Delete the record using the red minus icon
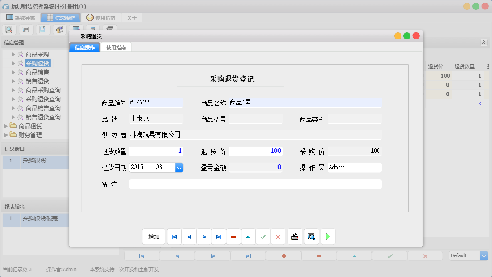This screenshot has width=492, height=277. (233, 236)
